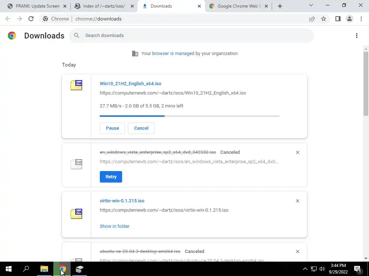Expand the tab search dropdown arrow
The image size is (369, 276).
point(311,5)
